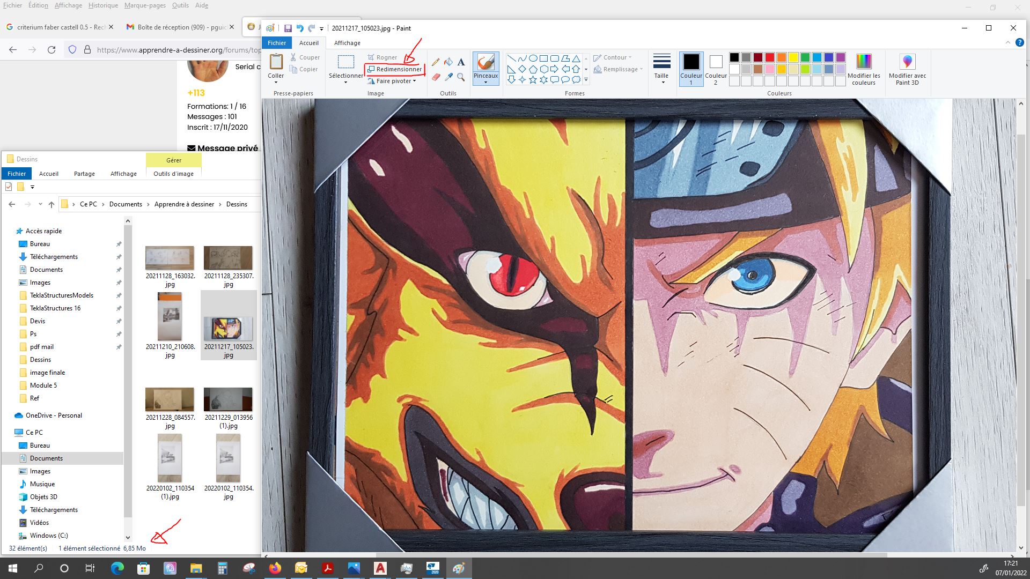Open the Fichier tab in Paint
This screenshot has width=1030, height=579.
(277, 43)
